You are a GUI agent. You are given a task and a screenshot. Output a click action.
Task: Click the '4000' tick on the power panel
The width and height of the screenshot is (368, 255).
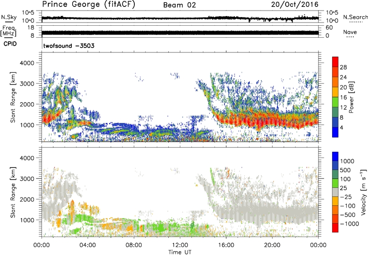27,63
